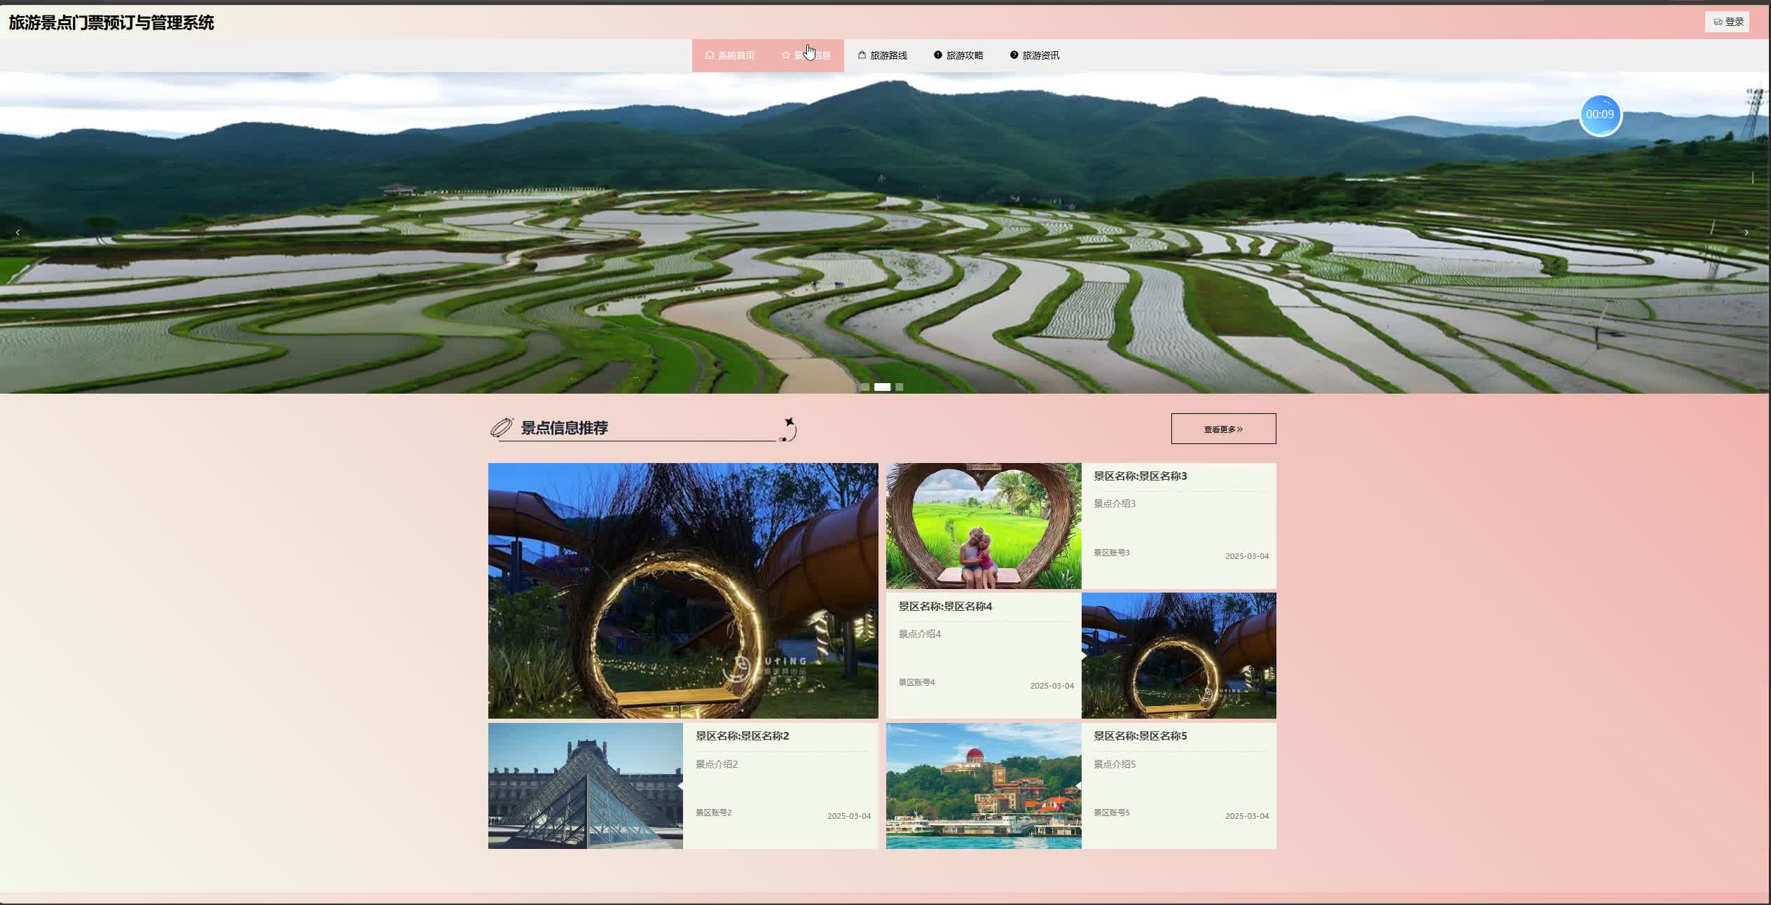The image size is (1771, 905).
Task: Select the third carousel indicator dot
Action: pyautogui.click(x=900, y=387)
